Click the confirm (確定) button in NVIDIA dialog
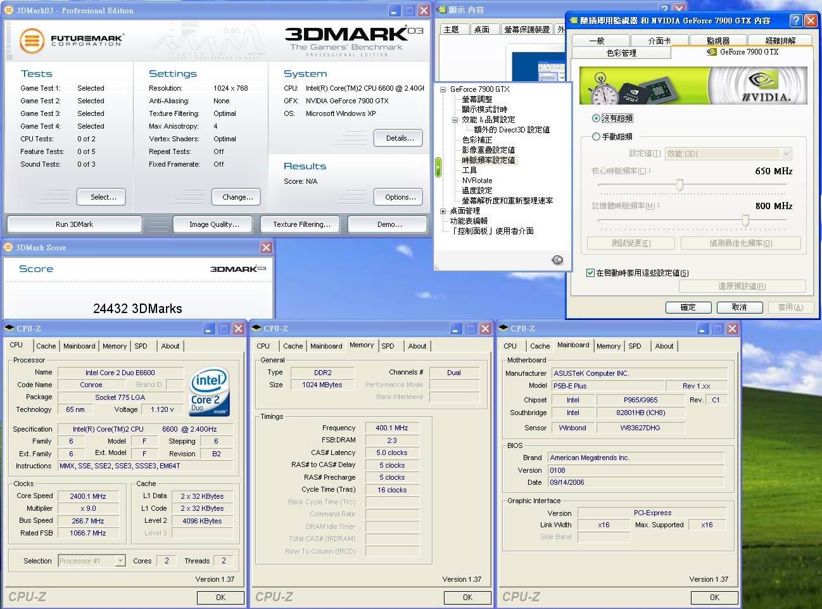 click(x=688, y=307)
